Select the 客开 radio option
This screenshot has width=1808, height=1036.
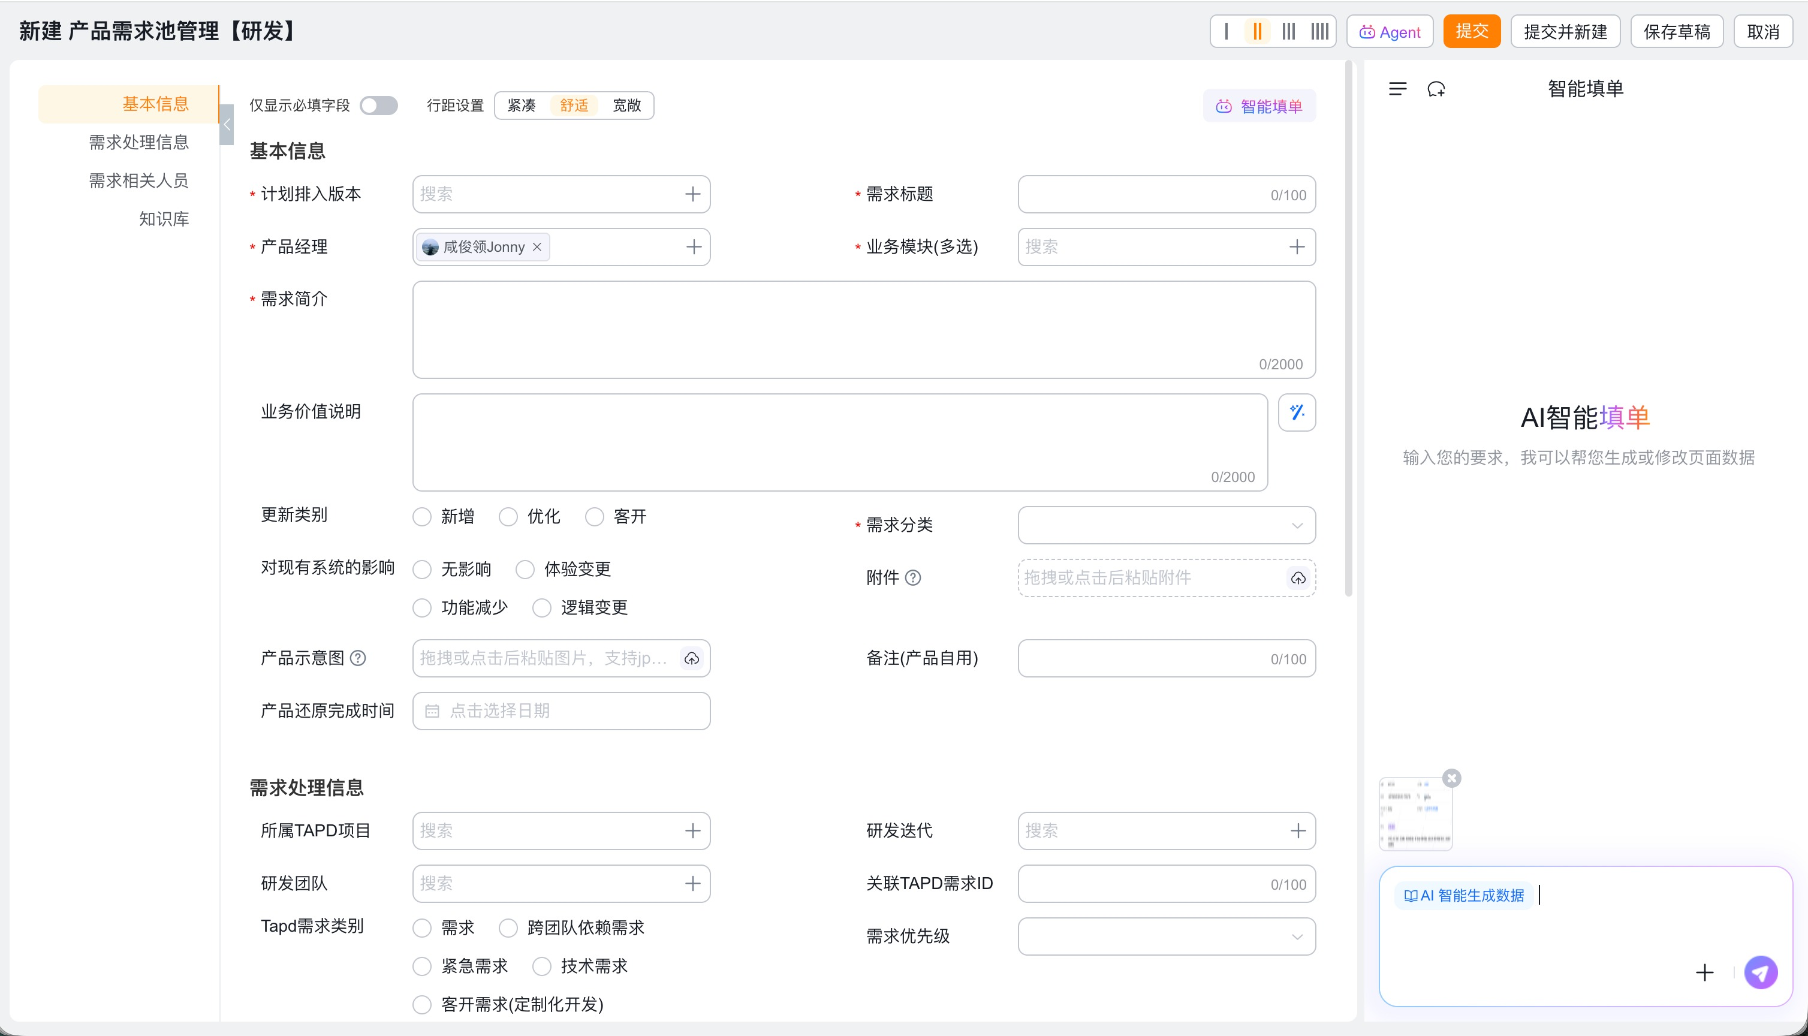point(595,517)
